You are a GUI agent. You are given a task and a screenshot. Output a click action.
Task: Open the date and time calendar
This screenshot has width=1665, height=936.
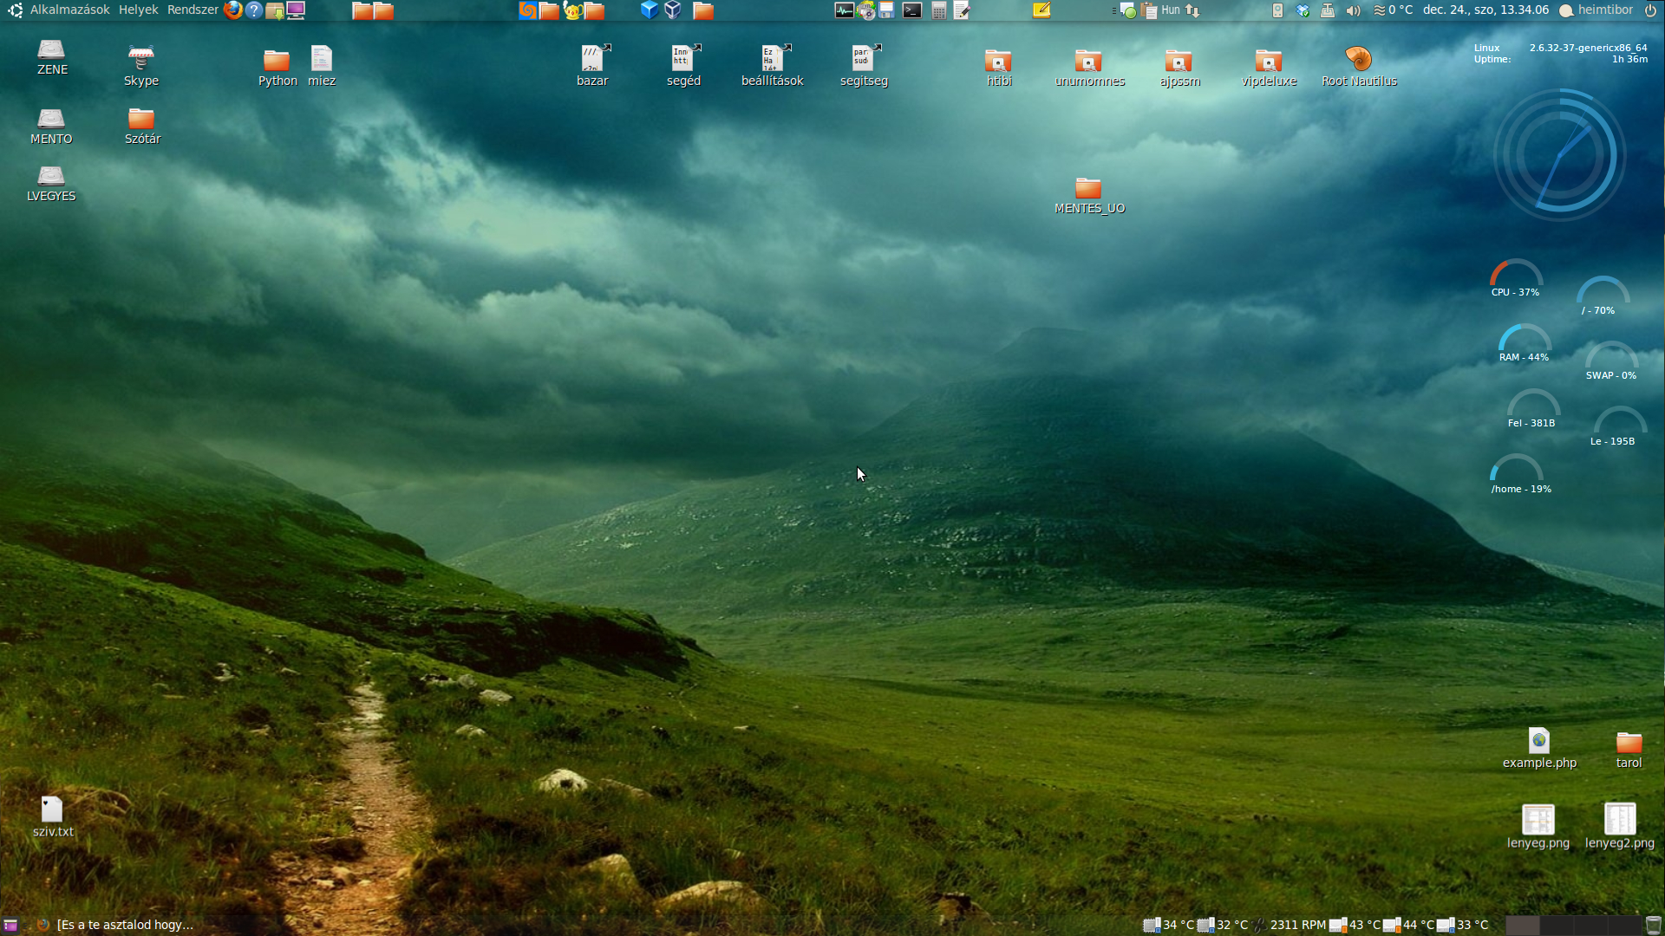click(1485, 10)
